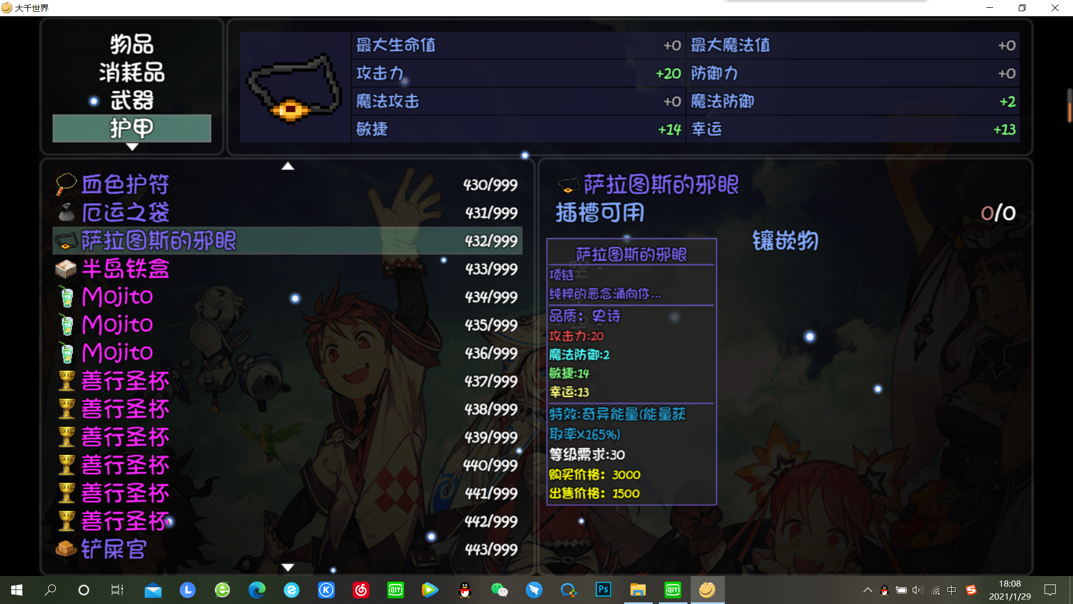The image size is (1073, 604).
Task: Click the up arrow above the item list
Action: tap(288, 166)
